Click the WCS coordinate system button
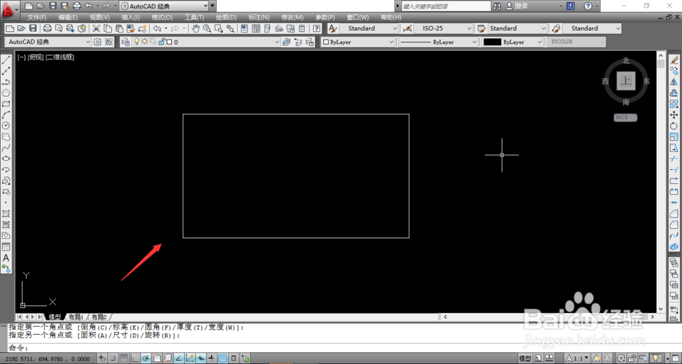This screenshot has width=682, height=364. click(x=625, y=117)
